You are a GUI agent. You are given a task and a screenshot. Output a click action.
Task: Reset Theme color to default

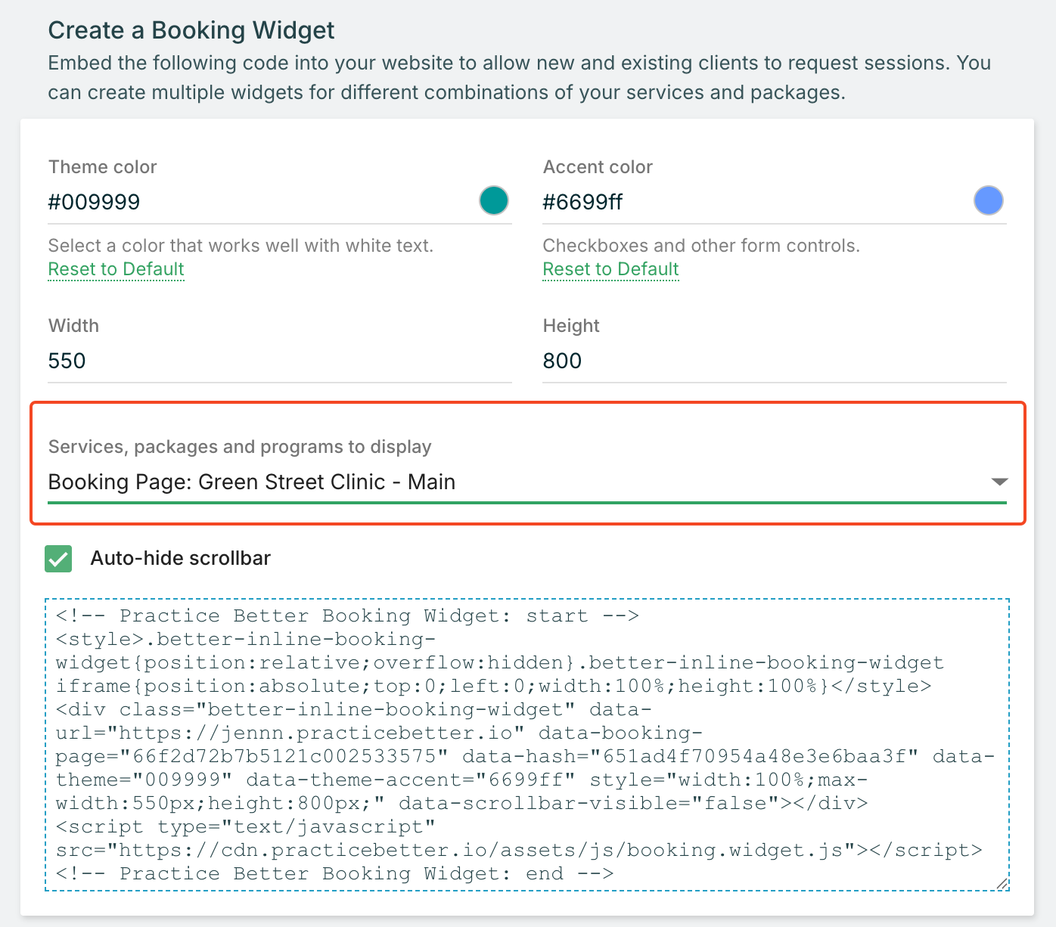pos(116,270)
